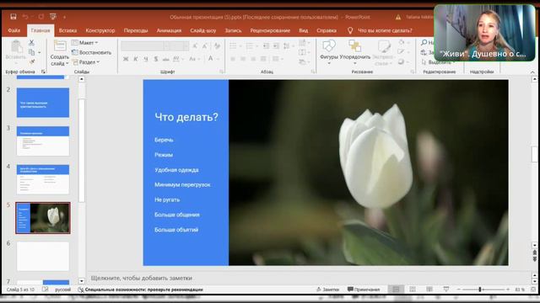The width and height of the screenshot is (540, 303).
Task: Click the Redo icon in title bar
Action: point(41,17)
